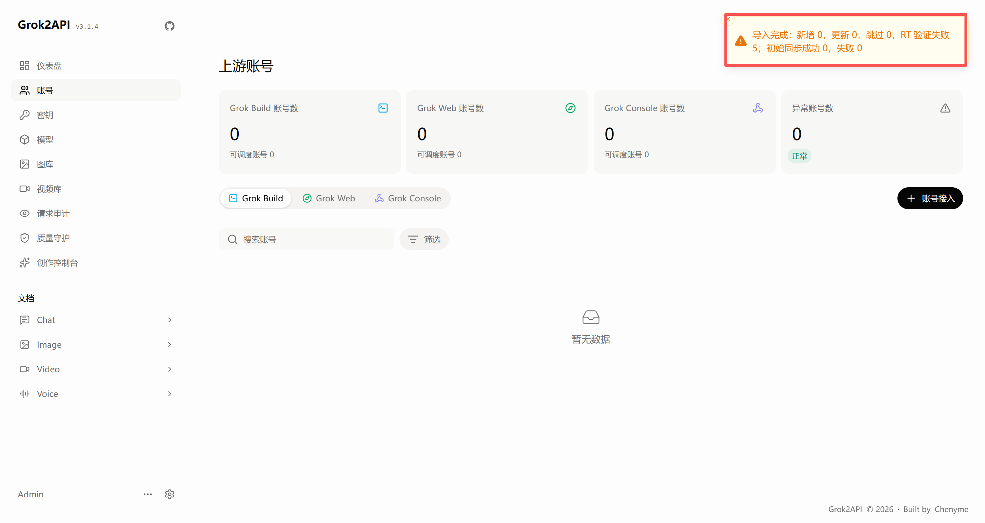This screenshot has height=523, width=985.
Task: Open the 请求审计 request audit page
Action: (x=96, y=213)
